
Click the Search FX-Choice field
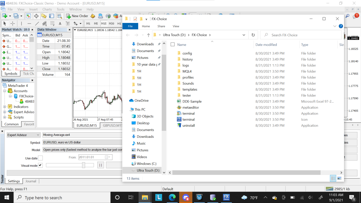tap(301, 35)
